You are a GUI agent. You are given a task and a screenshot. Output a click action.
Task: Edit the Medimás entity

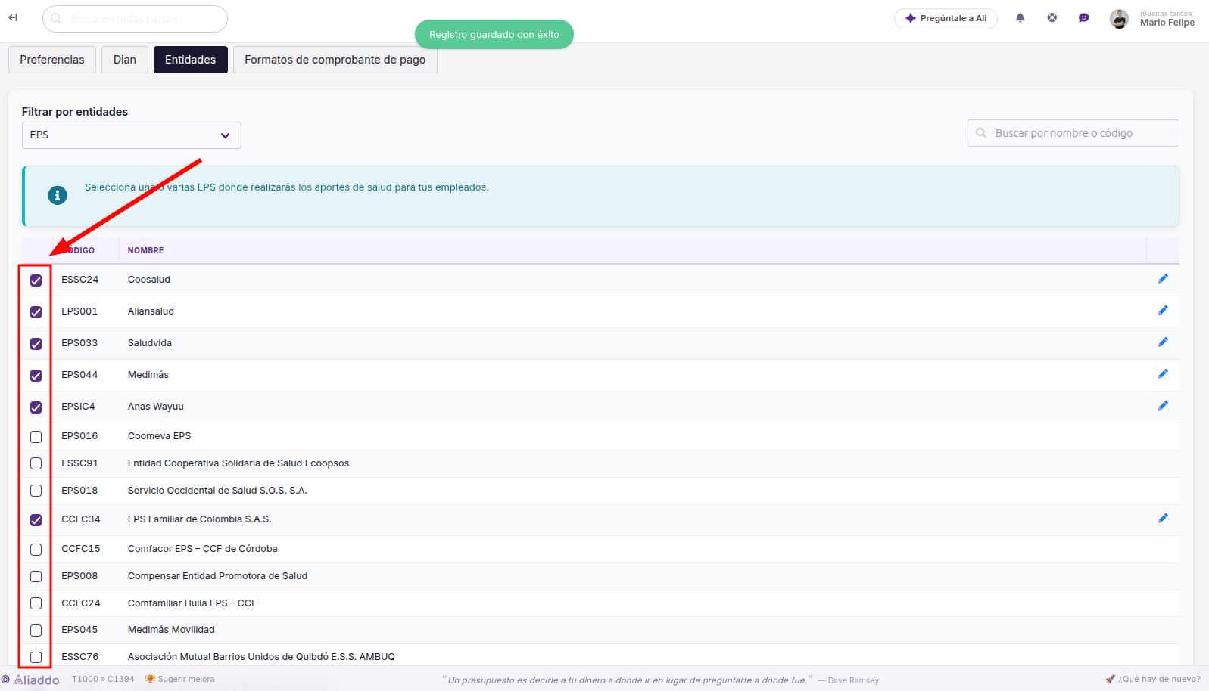pyautogui.click(x=1163, y=374)
